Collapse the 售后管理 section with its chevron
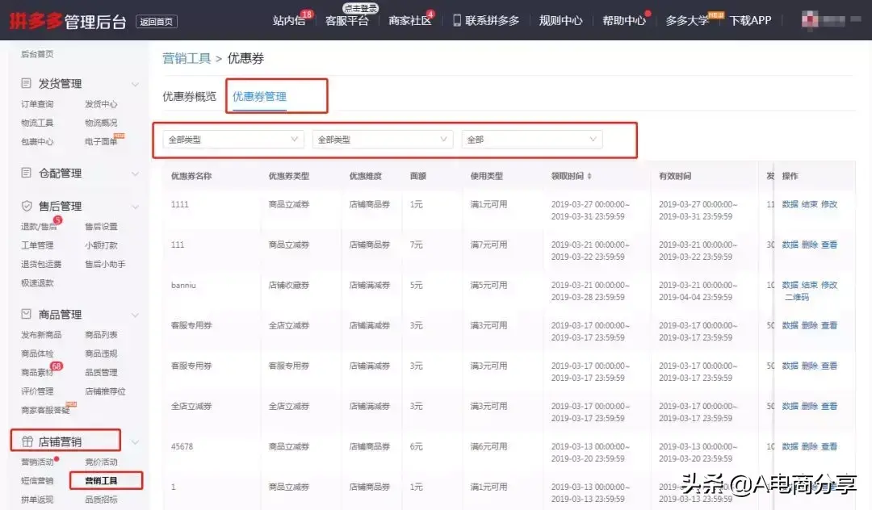872x510 pixels. [135, 207]
